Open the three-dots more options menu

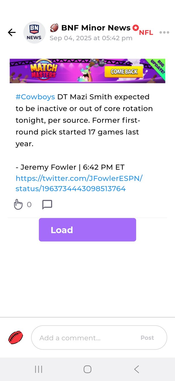164,33
